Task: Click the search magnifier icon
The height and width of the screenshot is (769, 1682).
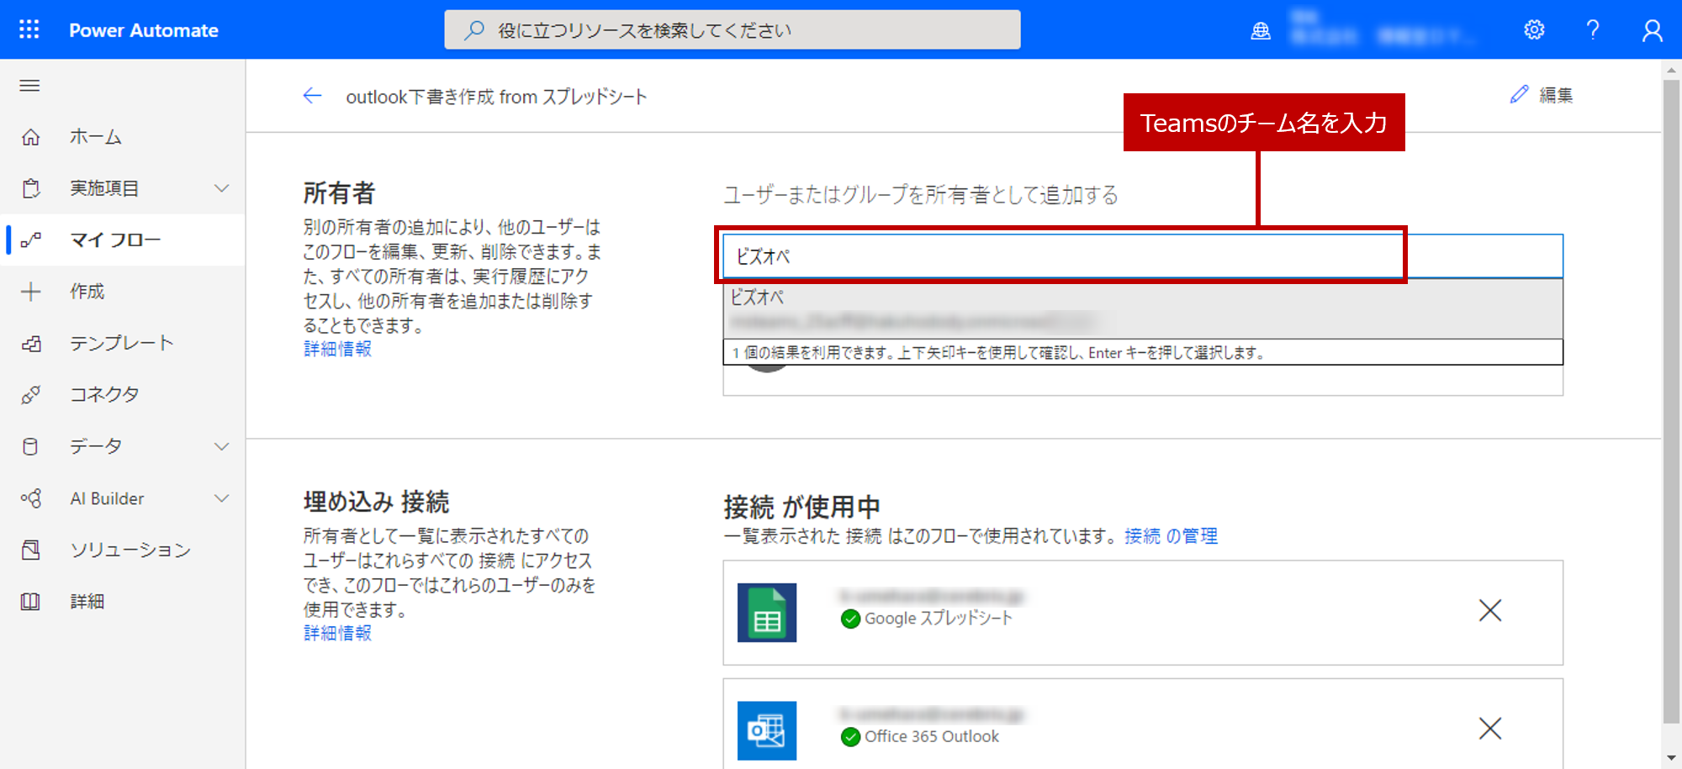Action: 474,30
